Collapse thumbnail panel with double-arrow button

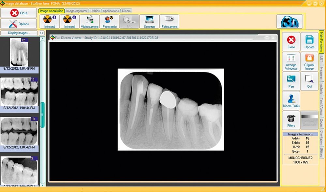(x=42, y=33)
